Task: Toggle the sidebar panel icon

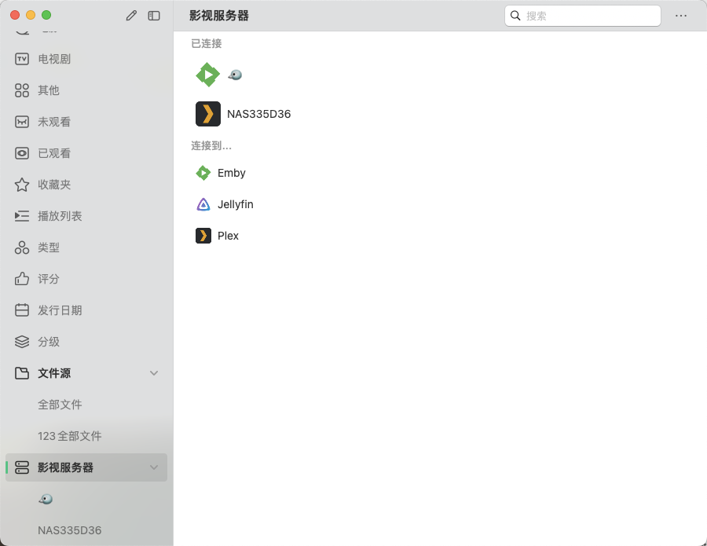Action: (154, 16)
